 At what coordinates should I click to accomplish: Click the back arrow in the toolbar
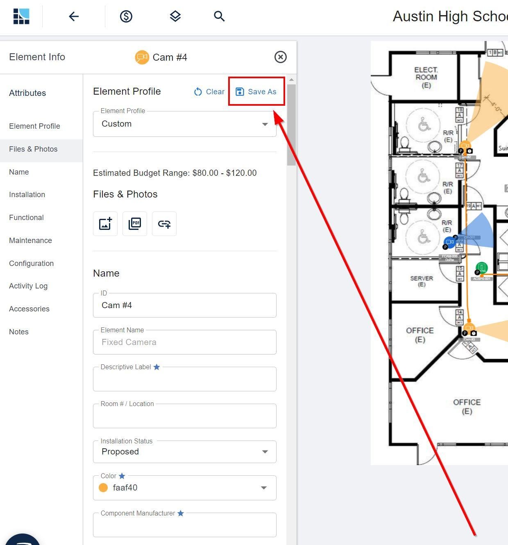[73, 16]
